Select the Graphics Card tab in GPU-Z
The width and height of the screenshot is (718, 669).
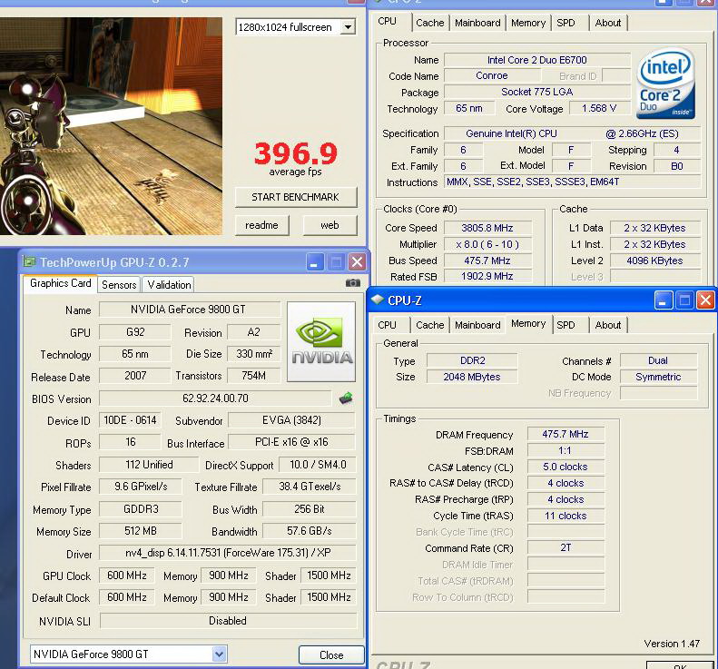(61, 283)
